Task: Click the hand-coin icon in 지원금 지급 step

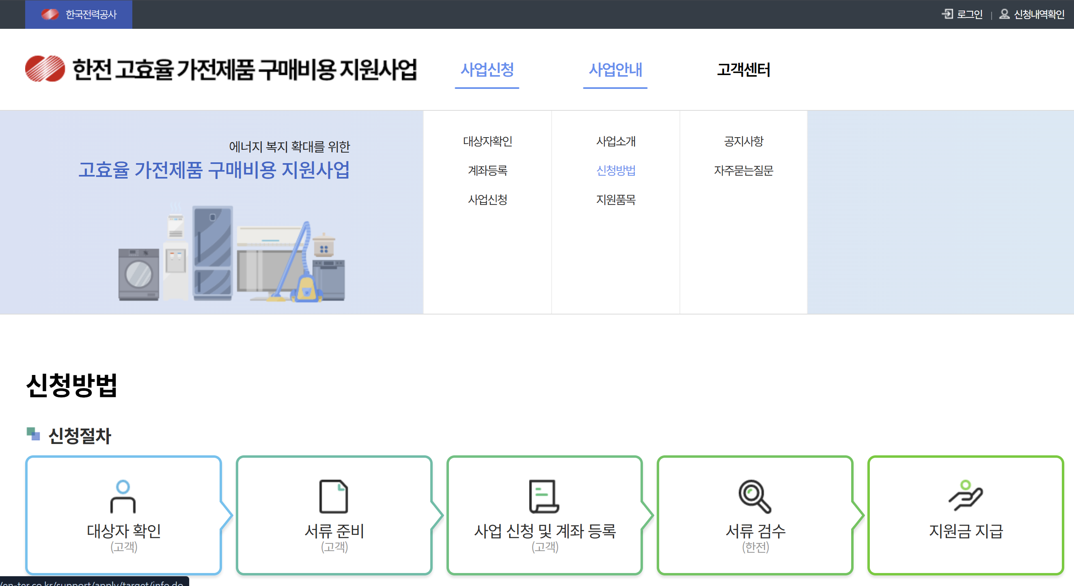Action: coord(966,495)
